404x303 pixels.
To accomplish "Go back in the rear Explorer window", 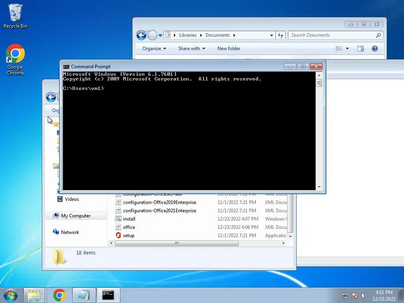I will (51, 97).
